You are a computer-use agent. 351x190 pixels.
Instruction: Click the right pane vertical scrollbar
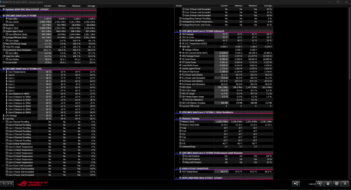349,43
